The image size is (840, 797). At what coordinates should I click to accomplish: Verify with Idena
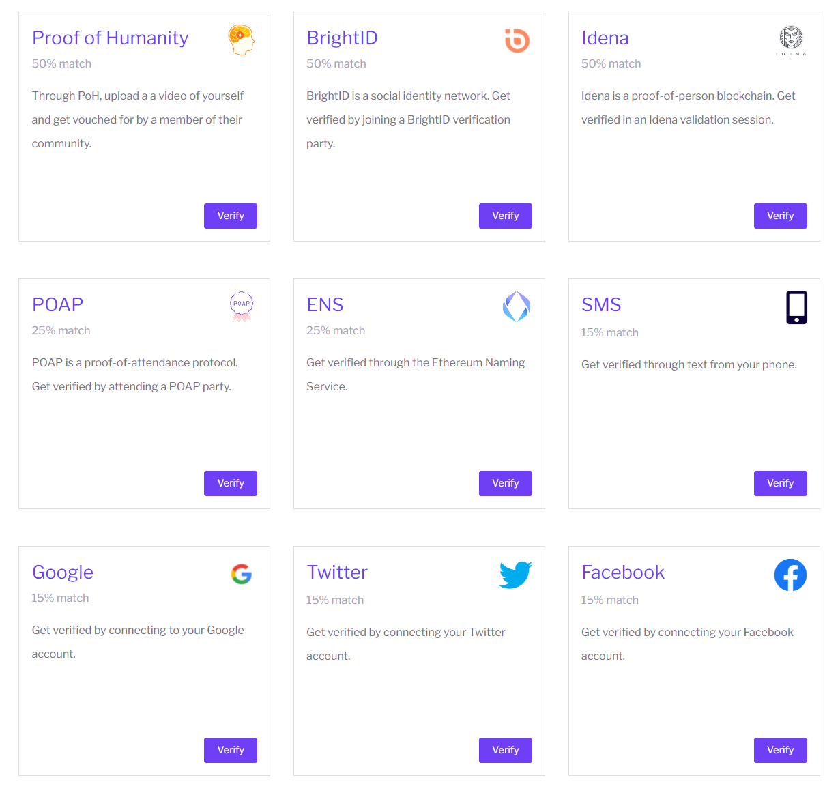pyautogui.click(x=780, y=216)
